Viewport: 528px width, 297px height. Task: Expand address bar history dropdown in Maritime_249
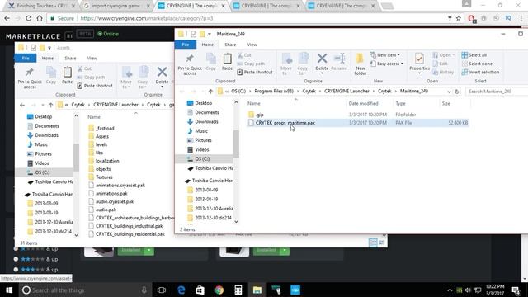click(x=449, y=92)
